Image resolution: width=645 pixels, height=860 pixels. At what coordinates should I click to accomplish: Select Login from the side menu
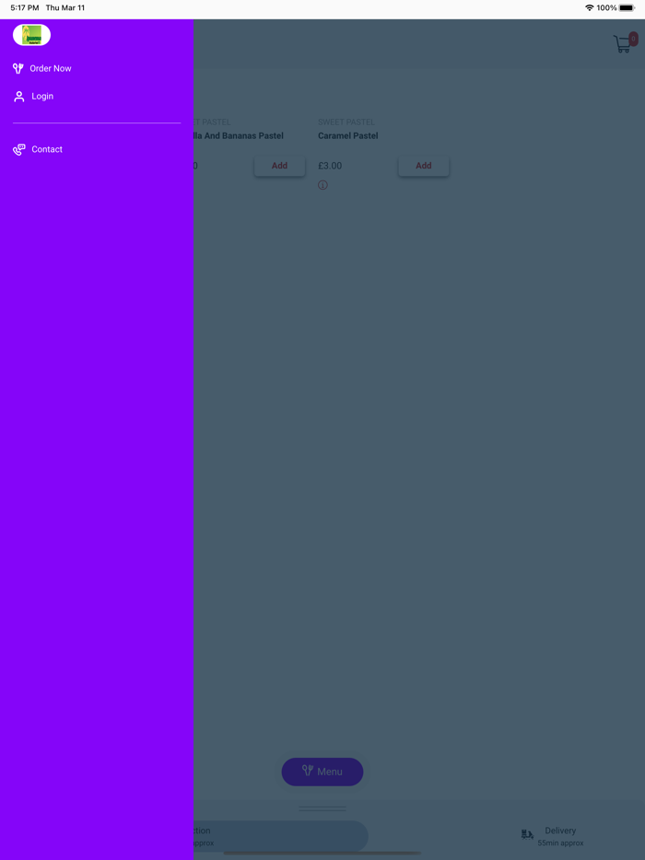click(x=42, y=97)
